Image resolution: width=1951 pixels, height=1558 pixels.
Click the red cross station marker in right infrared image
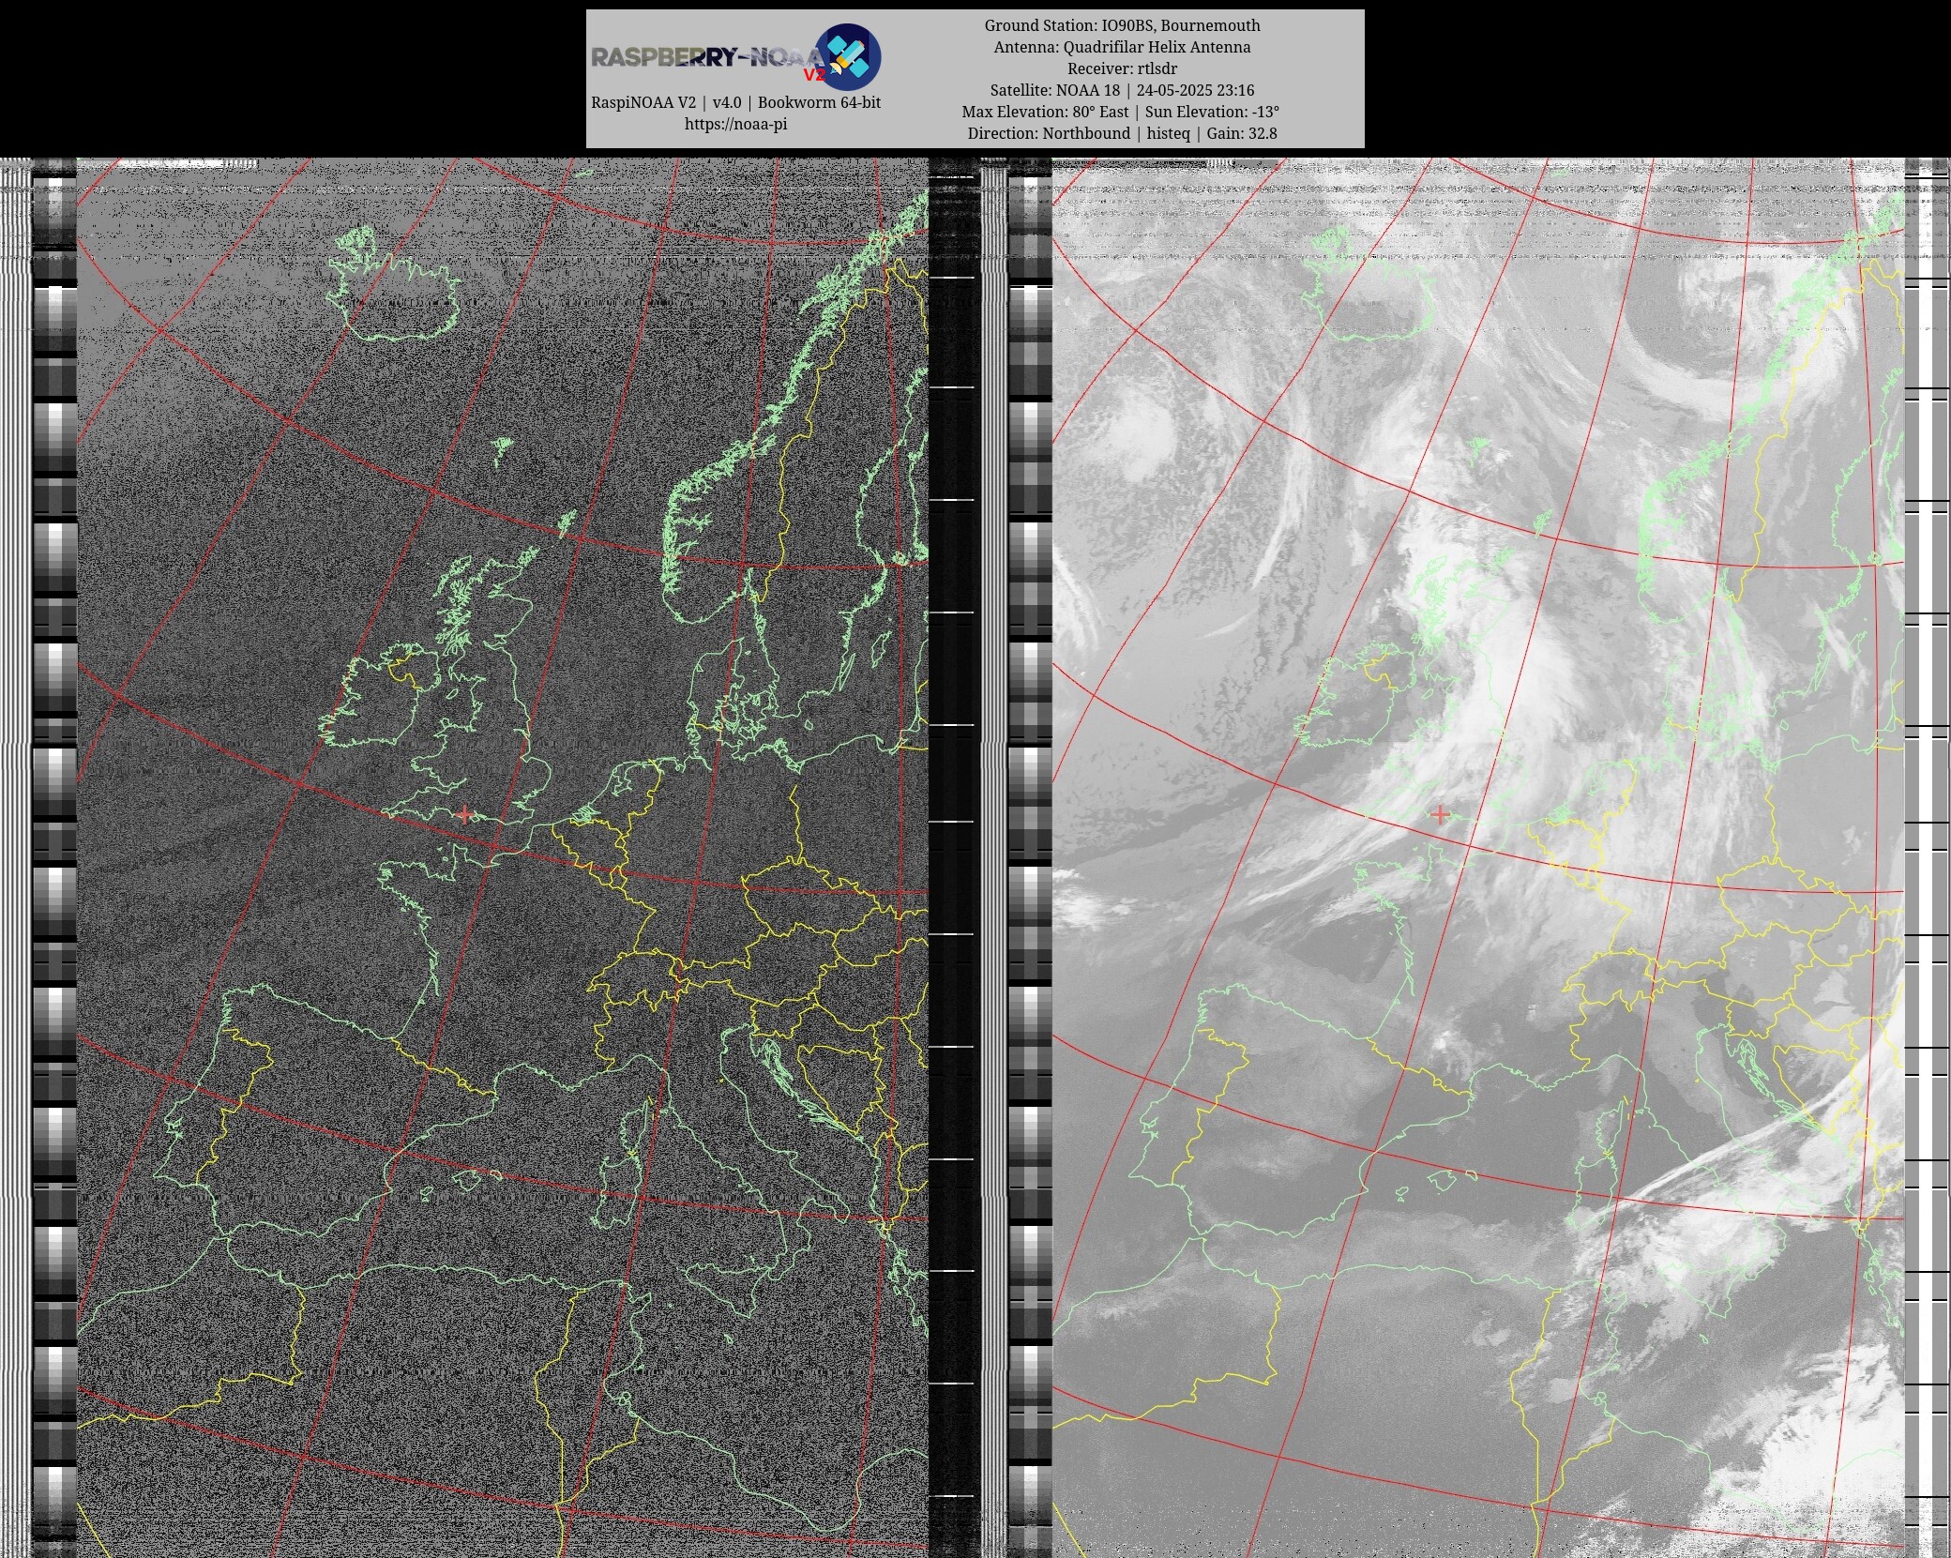click(1440, 814)
